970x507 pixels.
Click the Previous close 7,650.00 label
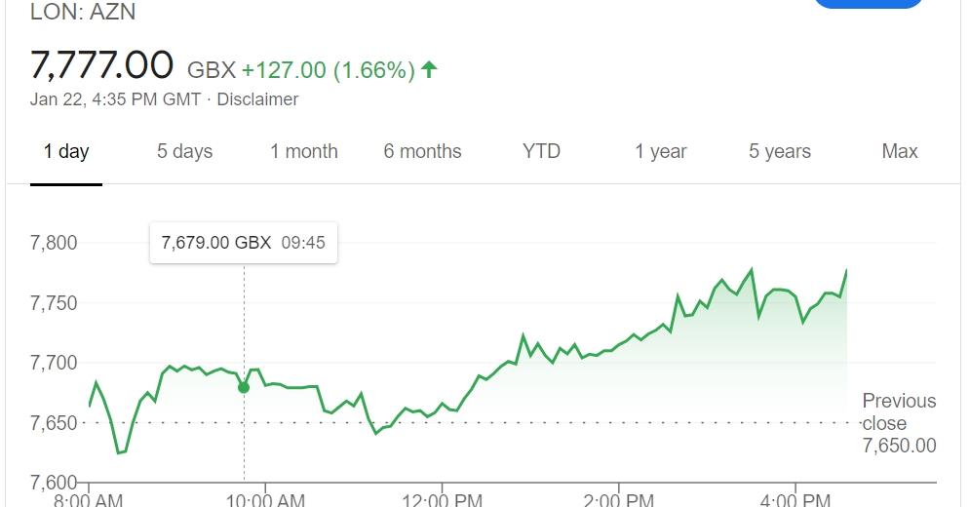click(899, 423)
